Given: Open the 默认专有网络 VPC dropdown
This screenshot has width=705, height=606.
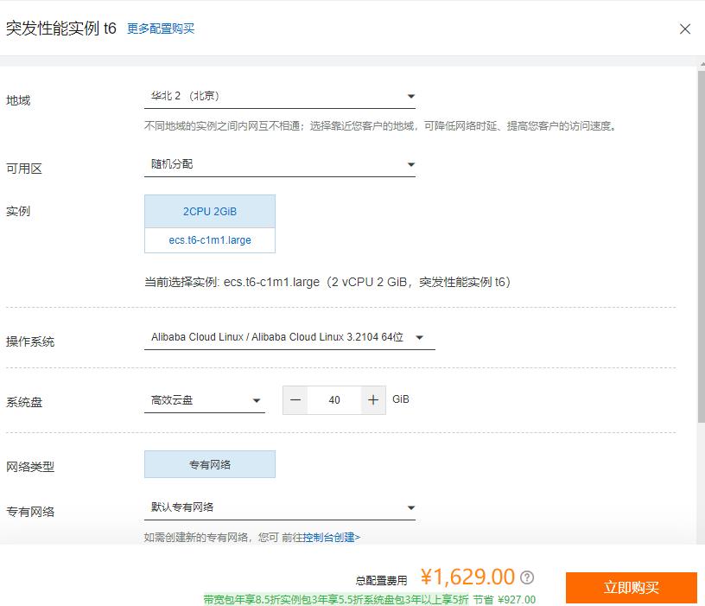Looking at the screenshot, I should [x=280, y=507].
